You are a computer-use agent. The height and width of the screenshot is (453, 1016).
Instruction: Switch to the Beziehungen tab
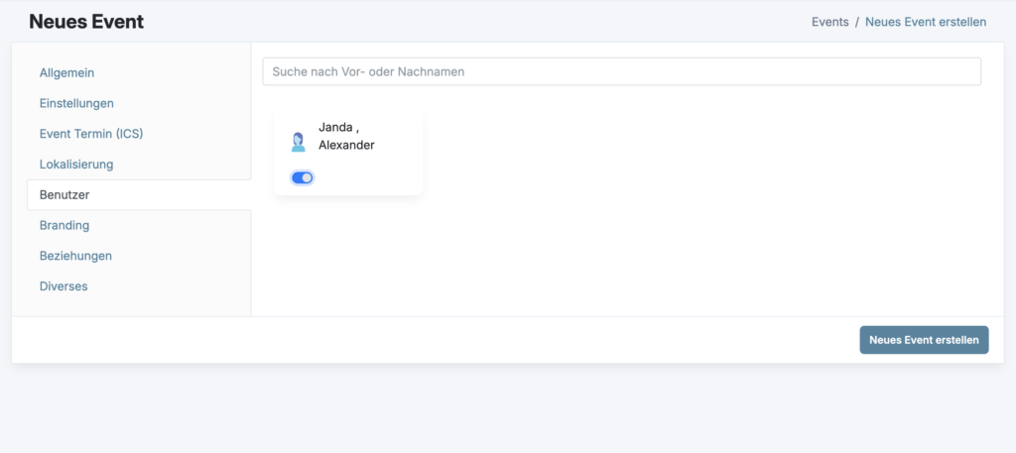(x=75, y=256)
